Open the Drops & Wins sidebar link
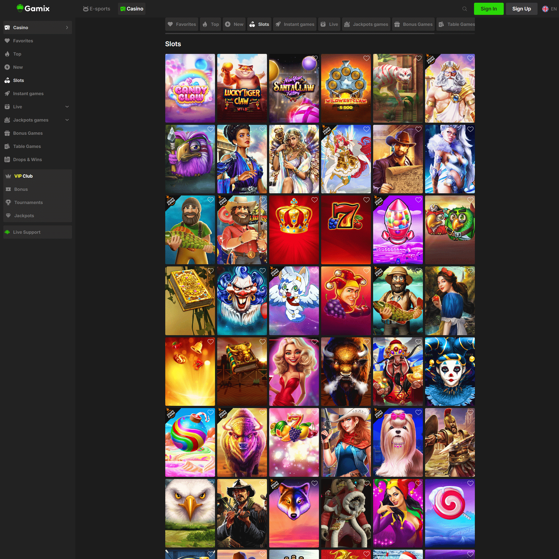 tap(37, 160)
